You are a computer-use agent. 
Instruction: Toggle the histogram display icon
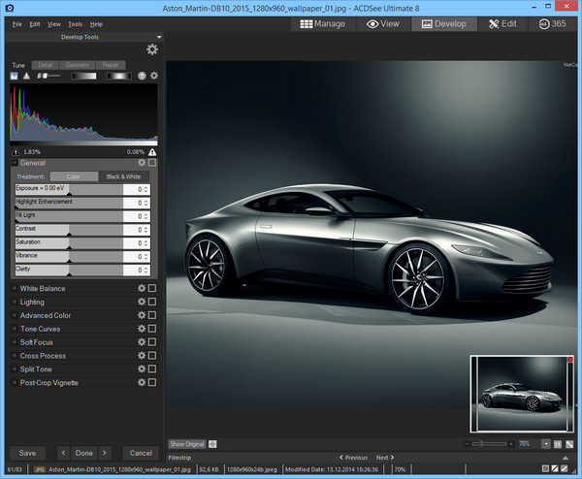tap(16, 76)
